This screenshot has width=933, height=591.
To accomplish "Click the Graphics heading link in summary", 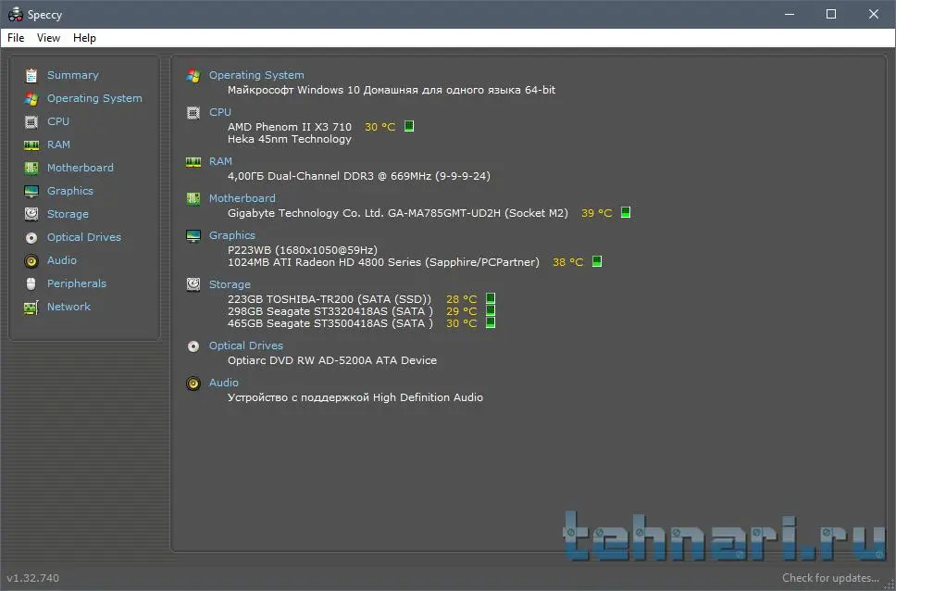I will coord(232,235).
